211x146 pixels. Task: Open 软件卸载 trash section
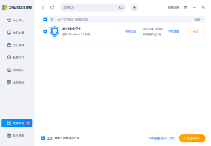[x=17, y=135]
